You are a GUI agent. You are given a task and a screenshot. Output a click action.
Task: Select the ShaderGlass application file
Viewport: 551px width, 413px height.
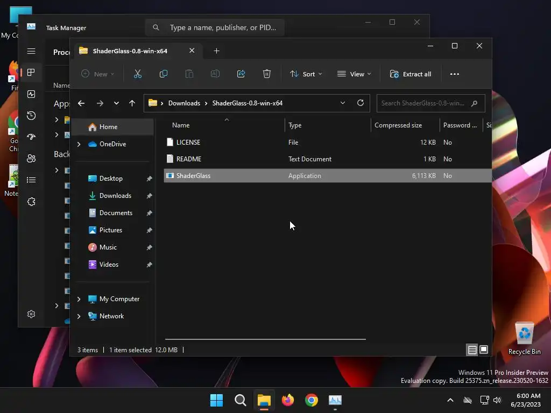click(x=328, y=176)
